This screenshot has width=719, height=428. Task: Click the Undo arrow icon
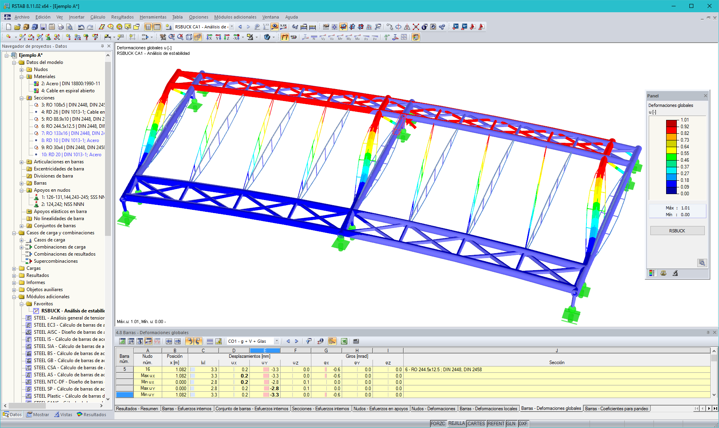pyautogui.click(x=81, y=27)
